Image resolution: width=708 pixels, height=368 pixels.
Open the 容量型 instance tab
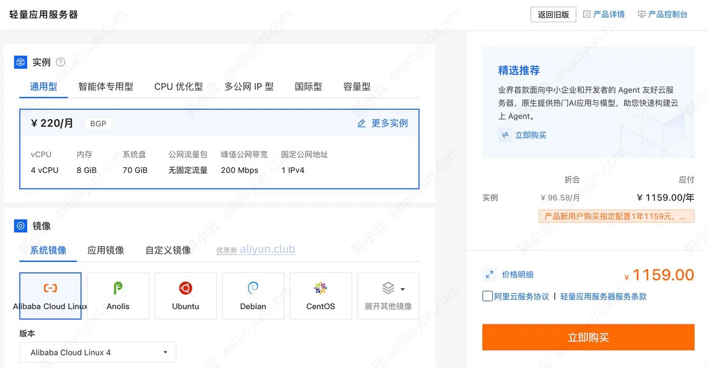[357, 86]
